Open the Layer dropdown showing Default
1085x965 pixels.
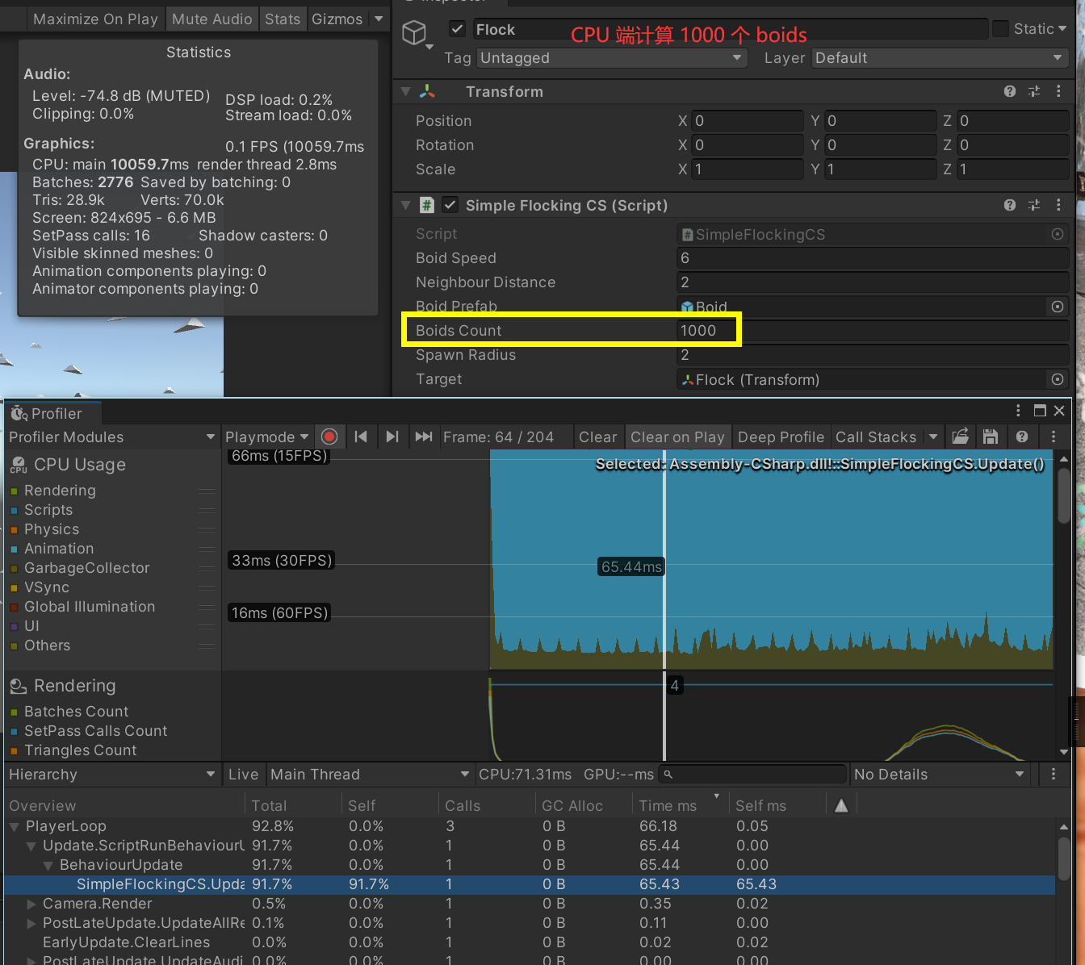[940, 58]
